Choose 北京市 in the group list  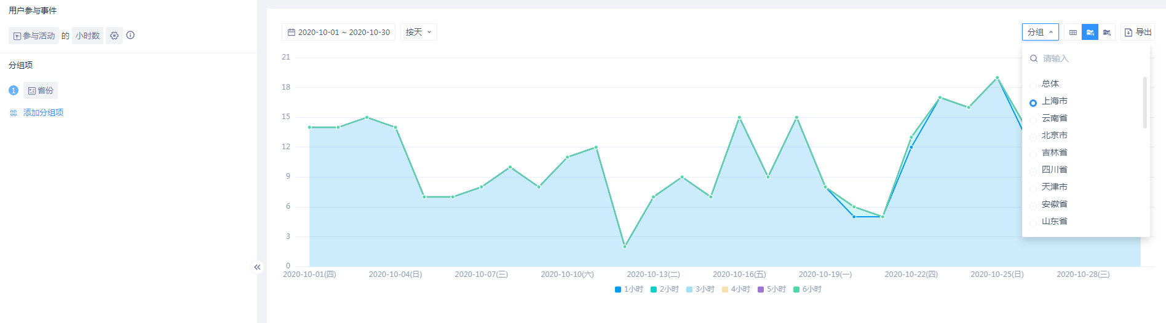coord(1054,135)
